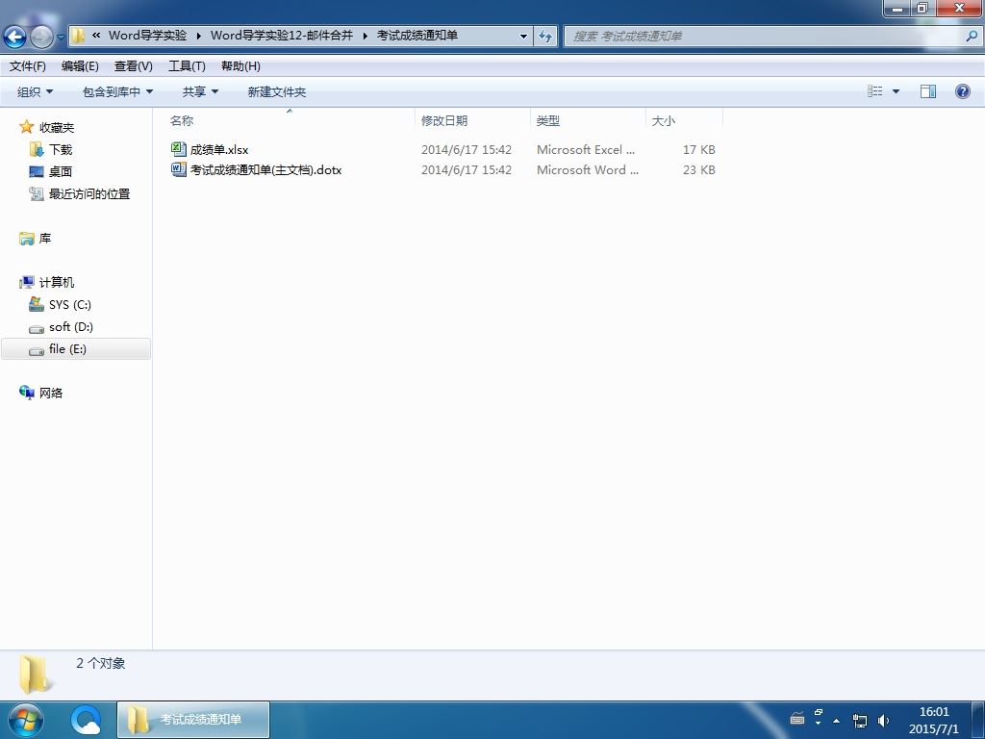The height and width of the screenshot is (739, 985).
Task: Open the help question mark icon
Action: coord(962,91)
